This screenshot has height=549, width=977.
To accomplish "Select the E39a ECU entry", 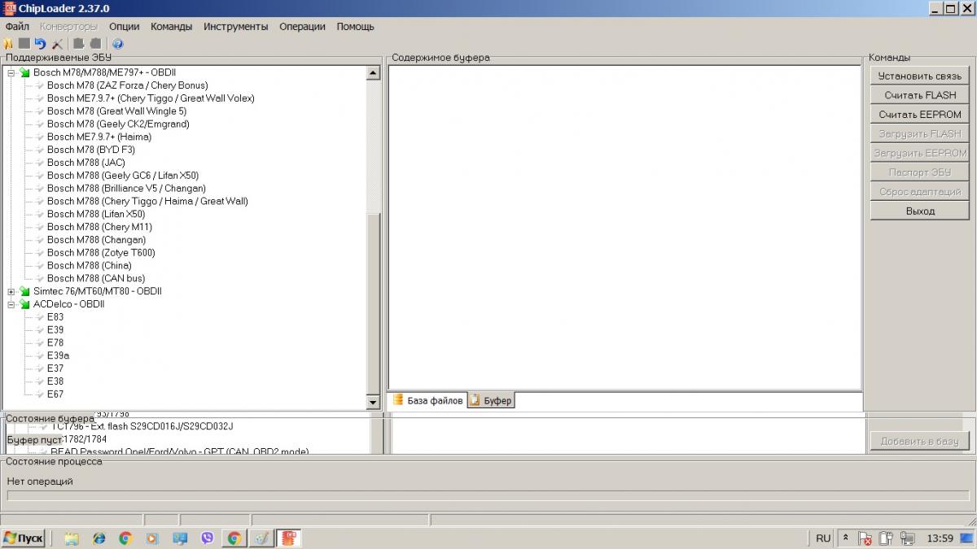I will coord(59,355).
